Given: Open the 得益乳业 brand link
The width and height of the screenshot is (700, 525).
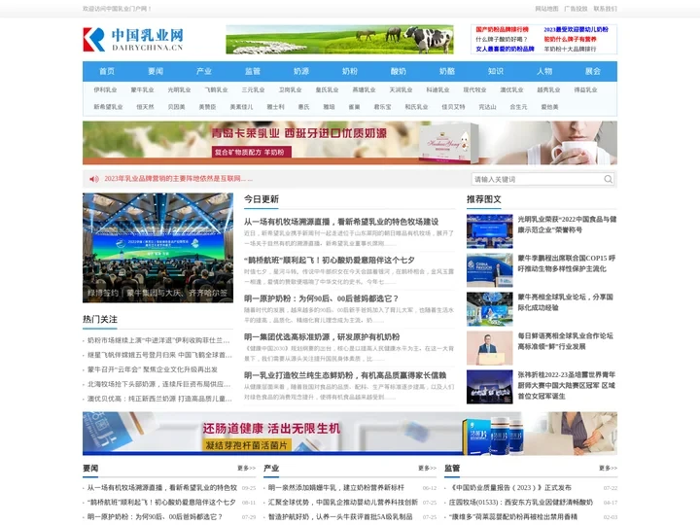Looking at the screenshot, I should [x=585, y=89].
